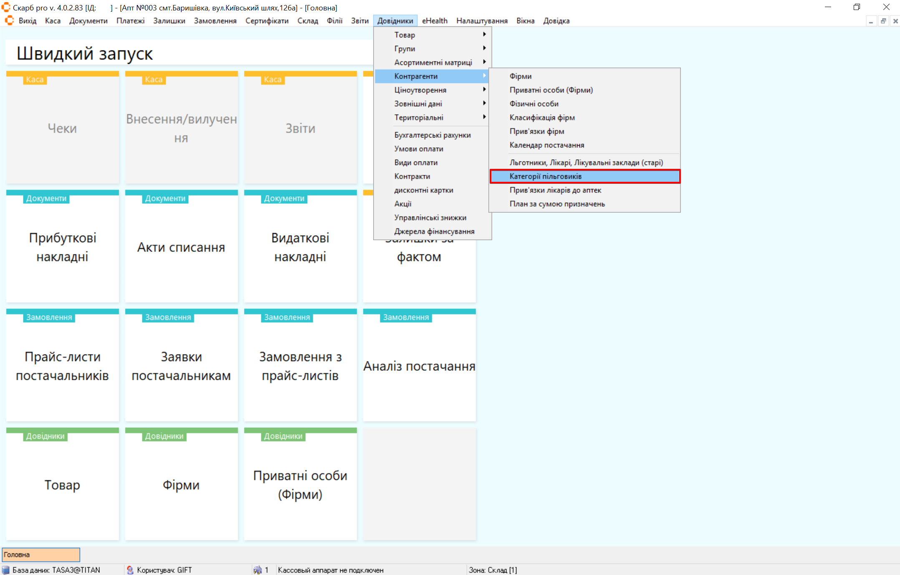Minimize the inner MDI child window
Screen dimensions: 900x575
click(x=871, y=21)
